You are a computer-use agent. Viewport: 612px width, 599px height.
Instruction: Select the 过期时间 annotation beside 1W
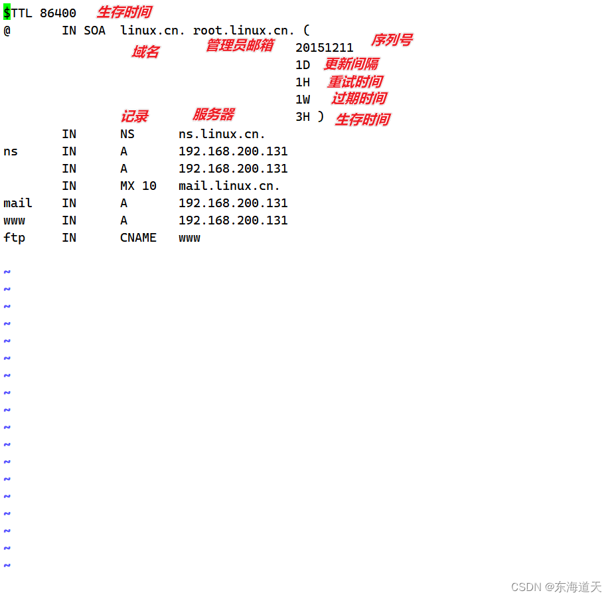click(358, 98)
